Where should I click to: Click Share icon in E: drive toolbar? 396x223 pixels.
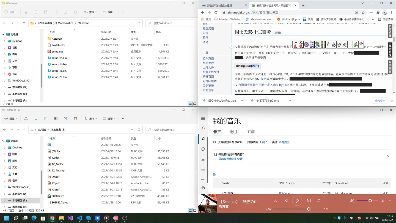point(65,119)
